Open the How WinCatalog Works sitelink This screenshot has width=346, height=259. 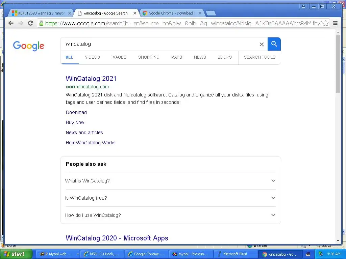(91, 143)
